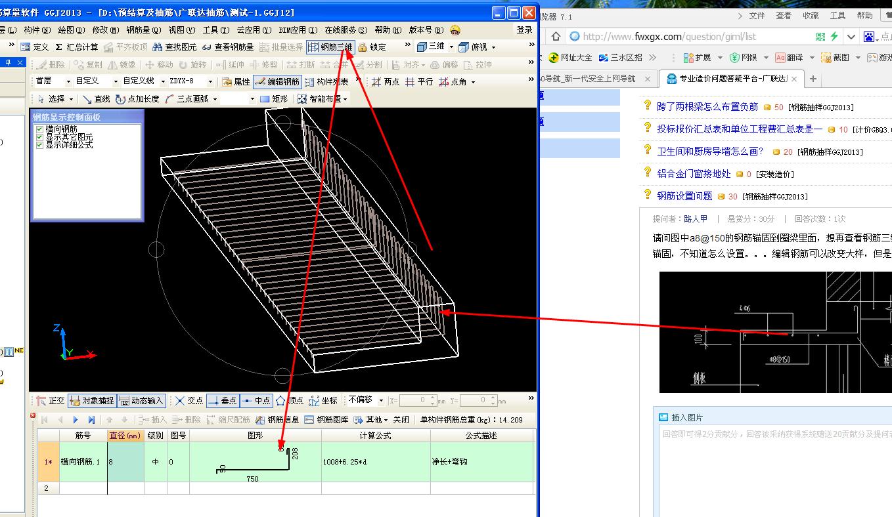Open question link 钢筋设置问题

684,196
